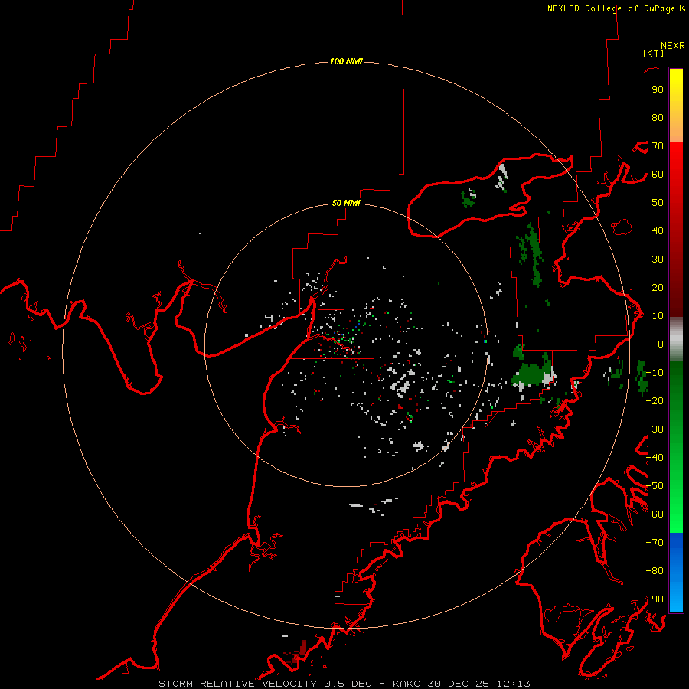Click the -60 value on velocity scale

click(x=655, y=514)
